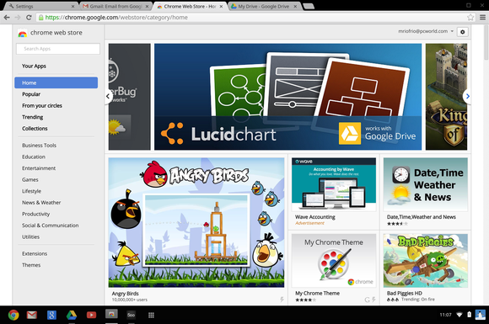Switch to the Gmail tab
The width and height of the screenshot is (489, 324).
coord(116,6)
